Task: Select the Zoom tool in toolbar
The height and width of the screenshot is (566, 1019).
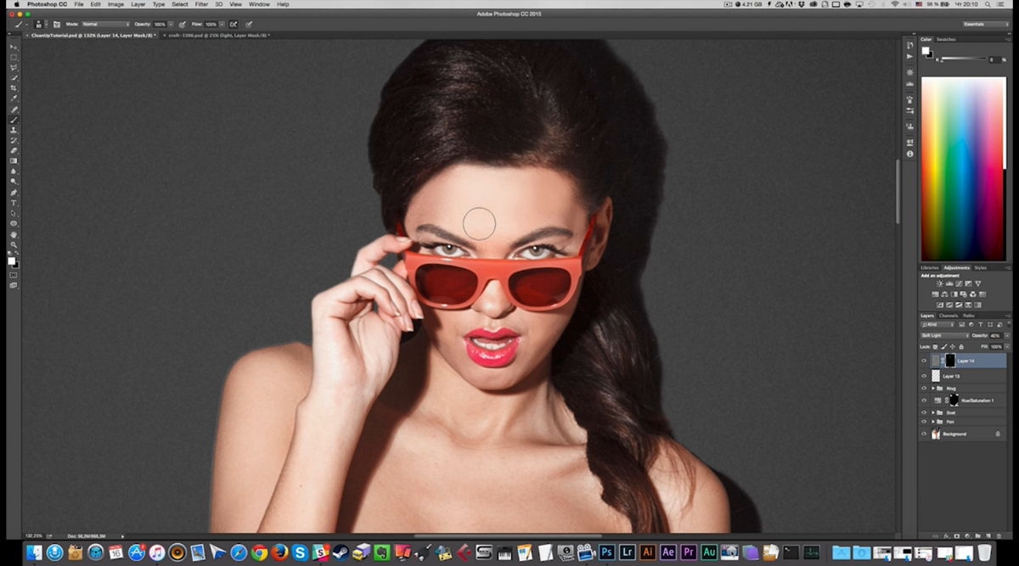Action: pyautogui.click(x=14, y=244)
